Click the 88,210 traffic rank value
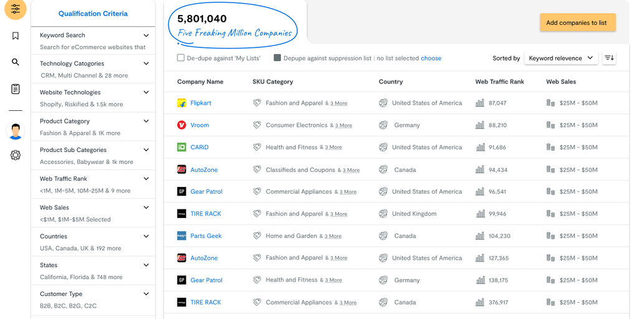Screen dimensions: 638x319 click(498, 125)
